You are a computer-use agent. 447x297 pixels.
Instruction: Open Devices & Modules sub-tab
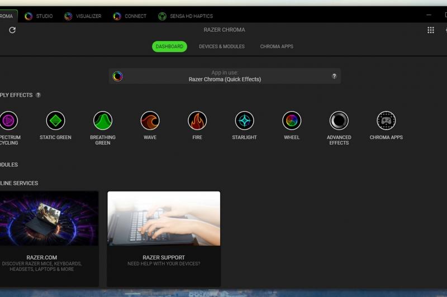222,46
